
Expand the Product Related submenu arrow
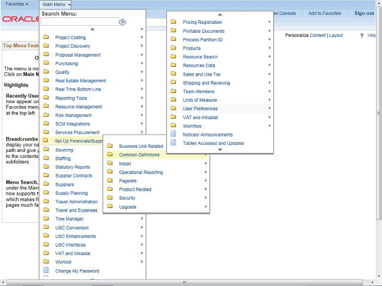(x=206, y=189)
